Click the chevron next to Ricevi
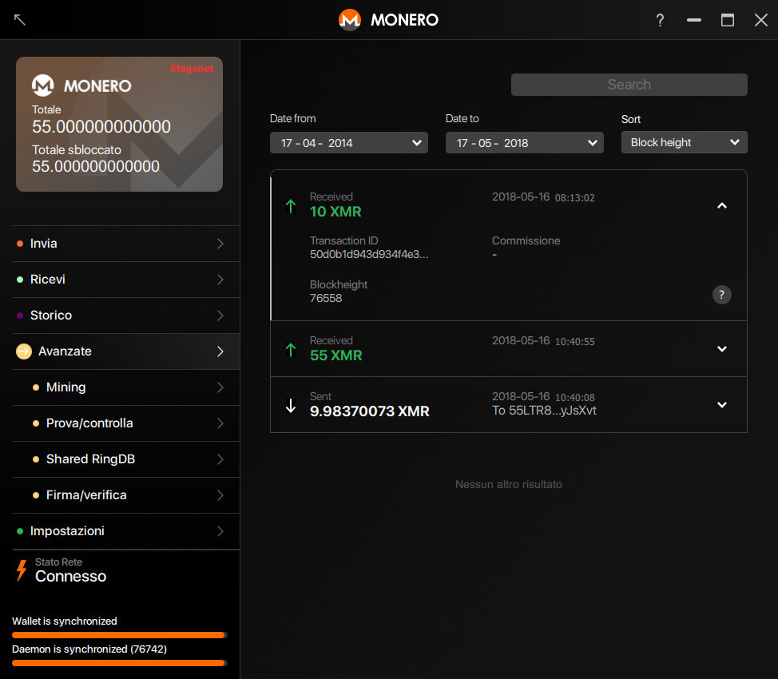The width and height of the screenshot is (778, 679). (220, 280)
